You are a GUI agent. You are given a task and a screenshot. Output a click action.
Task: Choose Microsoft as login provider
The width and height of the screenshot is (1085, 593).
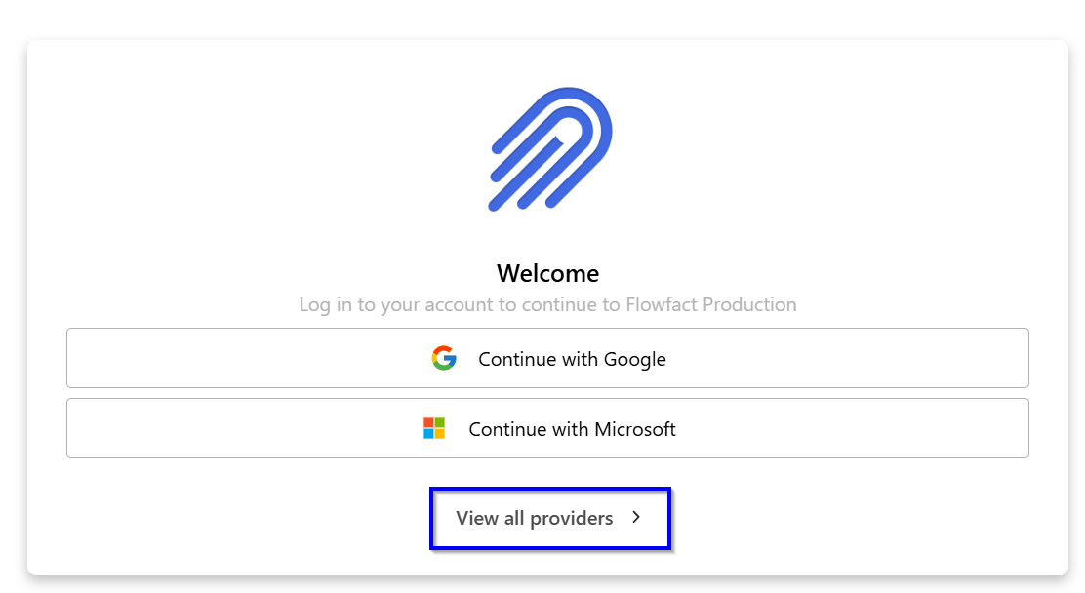(547, 428)
